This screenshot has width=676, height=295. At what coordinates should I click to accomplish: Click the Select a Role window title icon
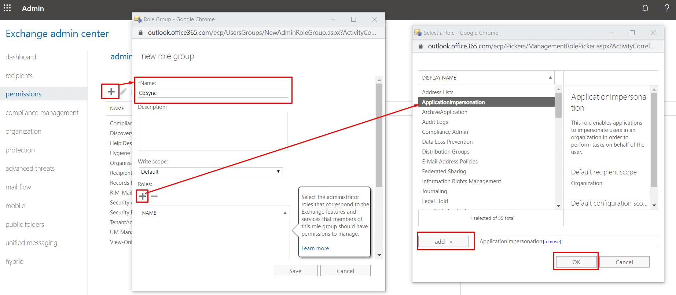418,33
